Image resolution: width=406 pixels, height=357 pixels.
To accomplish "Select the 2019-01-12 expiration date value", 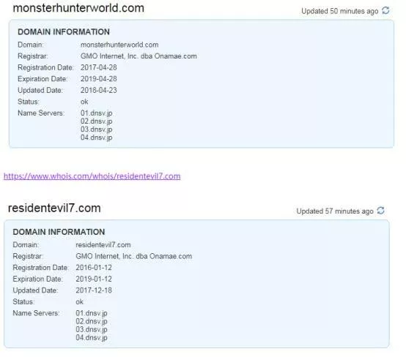I will pyautogui.click(x=94, y=279).
